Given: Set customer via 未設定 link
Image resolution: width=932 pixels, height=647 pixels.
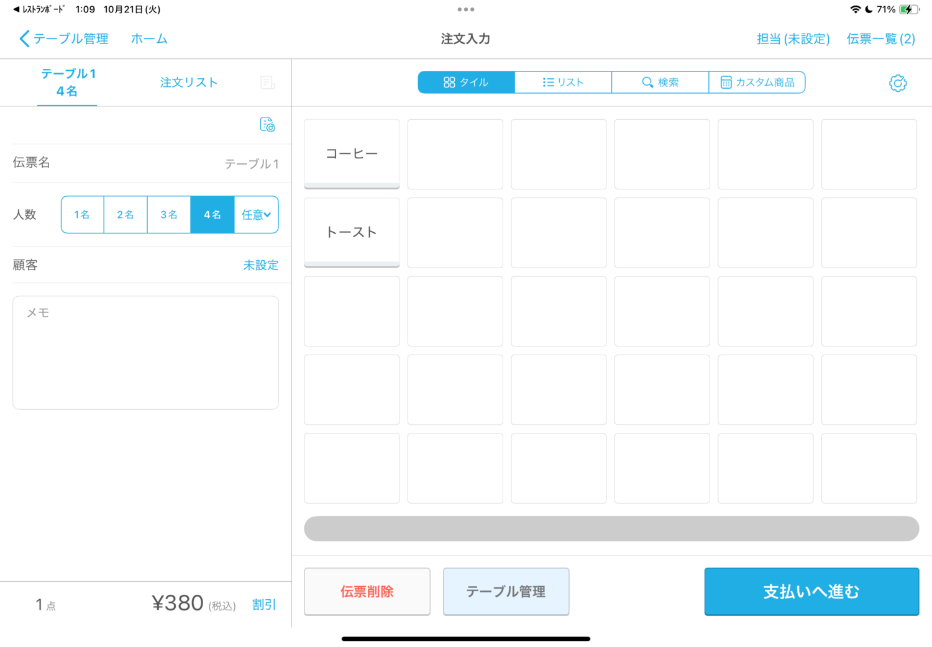Looking at the screenshot, I should [x=260, y=265].
